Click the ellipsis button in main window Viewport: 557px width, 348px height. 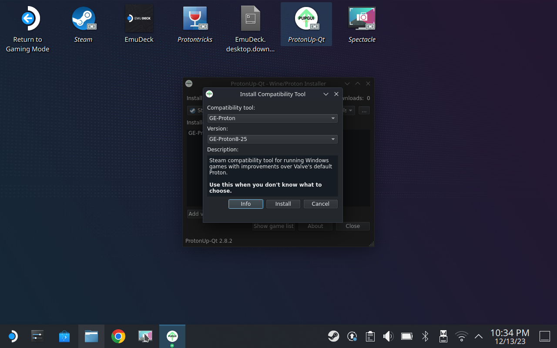(x=364, y=110)
